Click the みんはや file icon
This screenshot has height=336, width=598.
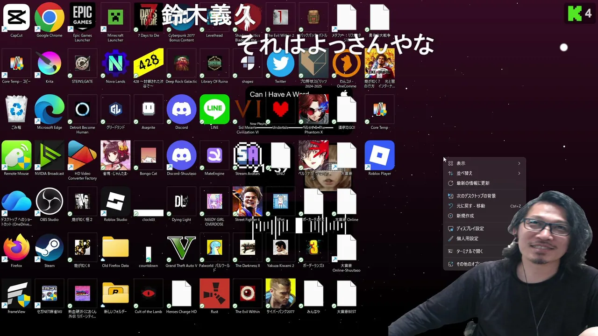coord(313,294)
